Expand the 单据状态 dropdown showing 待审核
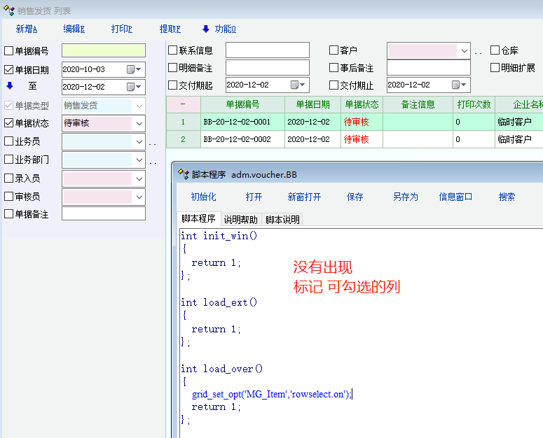543x438 pixels. point(139,124)
